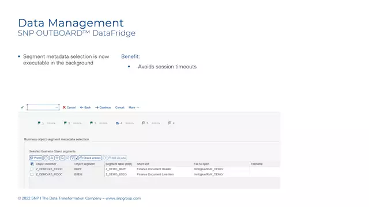Click the sort ascending icon
Screen dimensions: 369x207
coord(51,158)
